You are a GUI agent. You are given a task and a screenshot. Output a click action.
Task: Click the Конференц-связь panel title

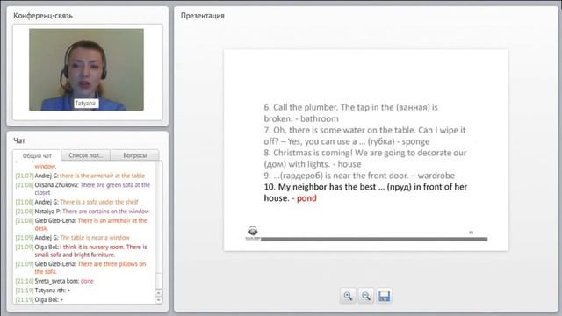coord(43,16)
